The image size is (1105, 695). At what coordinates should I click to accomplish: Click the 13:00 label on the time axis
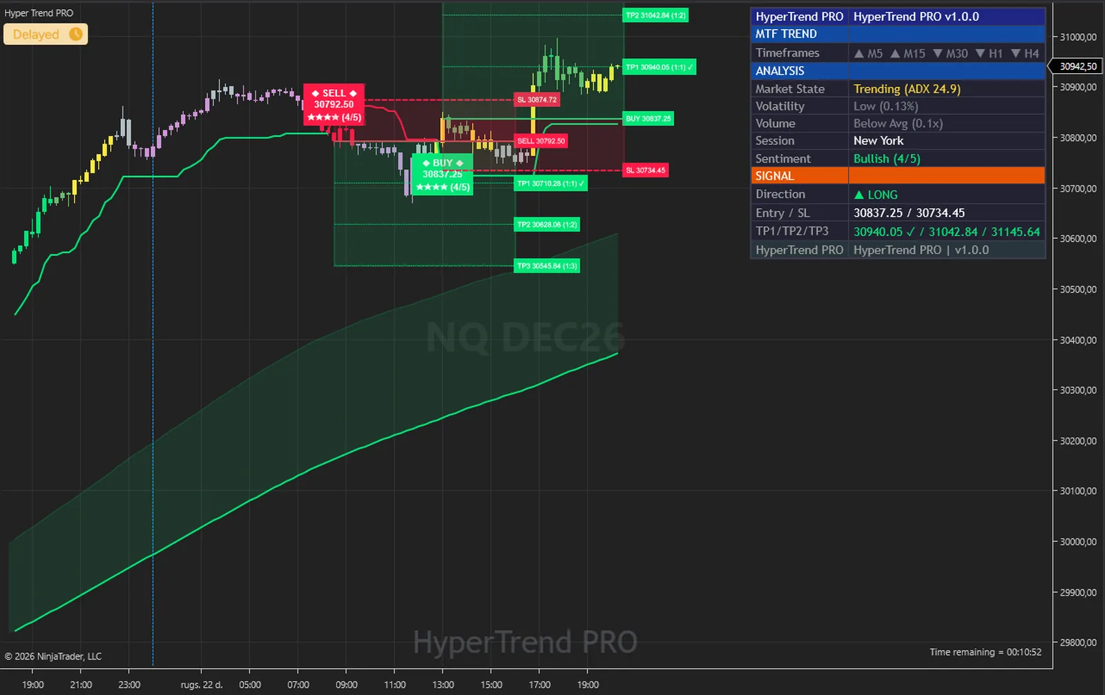click(x=443, y=685)
